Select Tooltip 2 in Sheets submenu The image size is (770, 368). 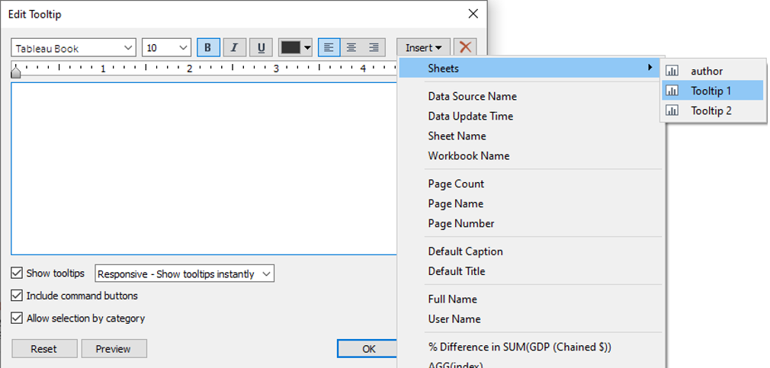click(711, 110)
